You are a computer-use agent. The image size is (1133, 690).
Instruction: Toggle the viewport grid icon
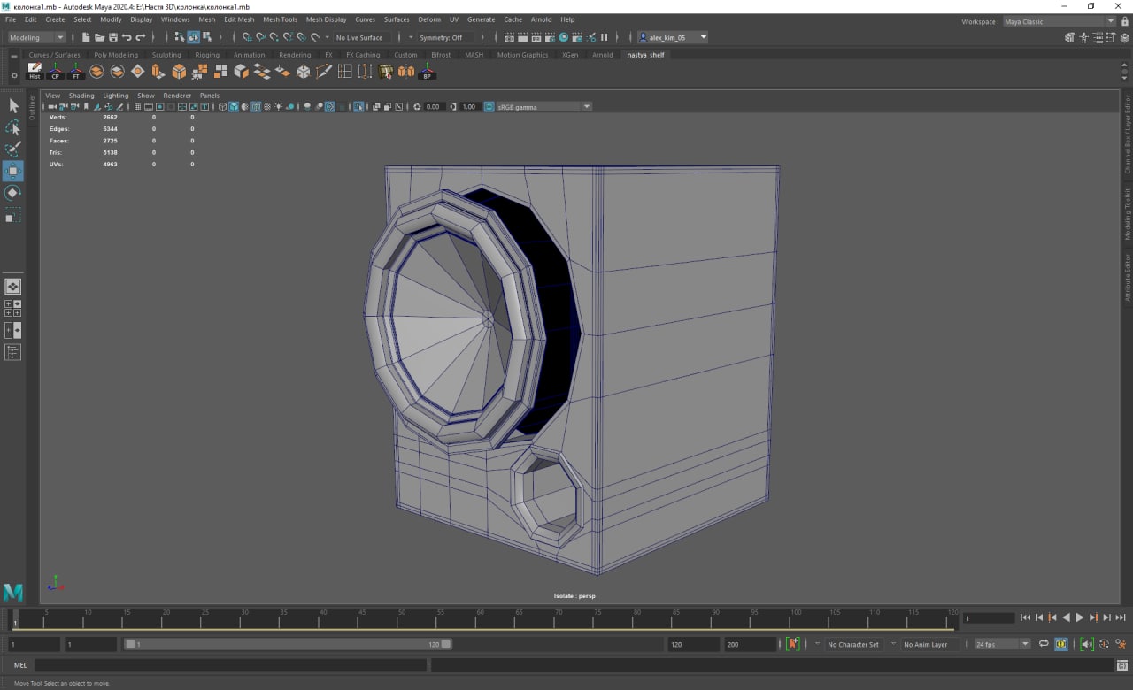137,106
